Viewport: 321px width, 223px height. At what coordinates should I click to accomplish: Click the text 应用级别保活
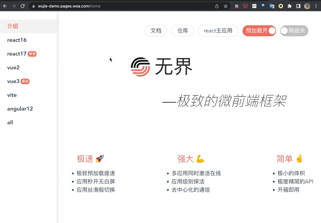pos(188,181)
